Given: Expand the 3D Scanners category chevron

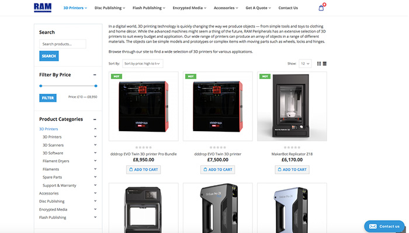Looking at the screenshot, I should click(95, 145).
